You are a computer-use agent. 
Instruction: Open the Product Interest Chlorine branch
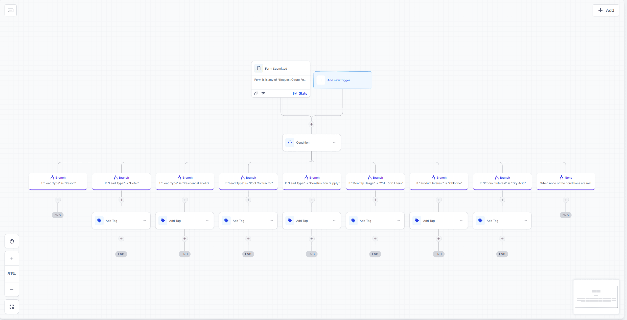click(x=439, y=181)
